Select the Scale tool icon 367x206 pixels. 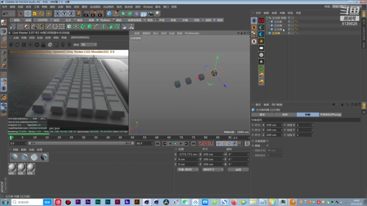(35, 14)
